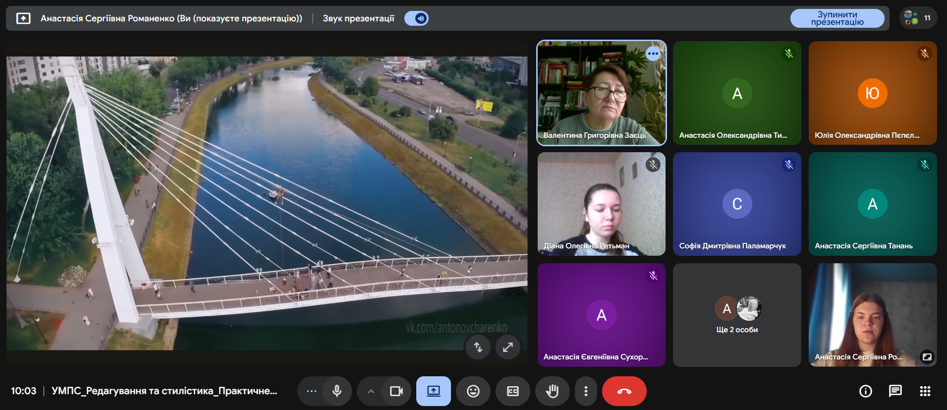Screen dimensions: 947x410
Task: Toggle presentation audio switch
Action: 416,18
